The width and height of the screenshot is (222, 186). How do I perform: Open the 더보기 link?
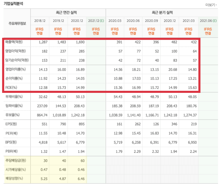(211, 5)
